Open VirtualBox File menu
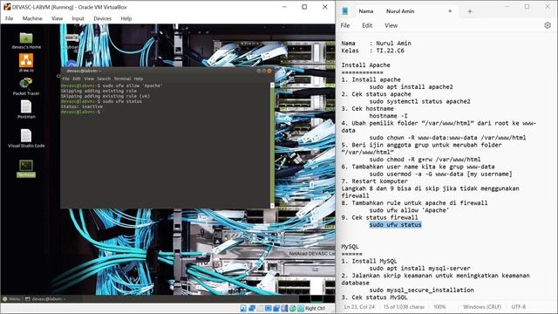Image resolution: width=558 pixels, height=314 pixels. coord(10,18)
